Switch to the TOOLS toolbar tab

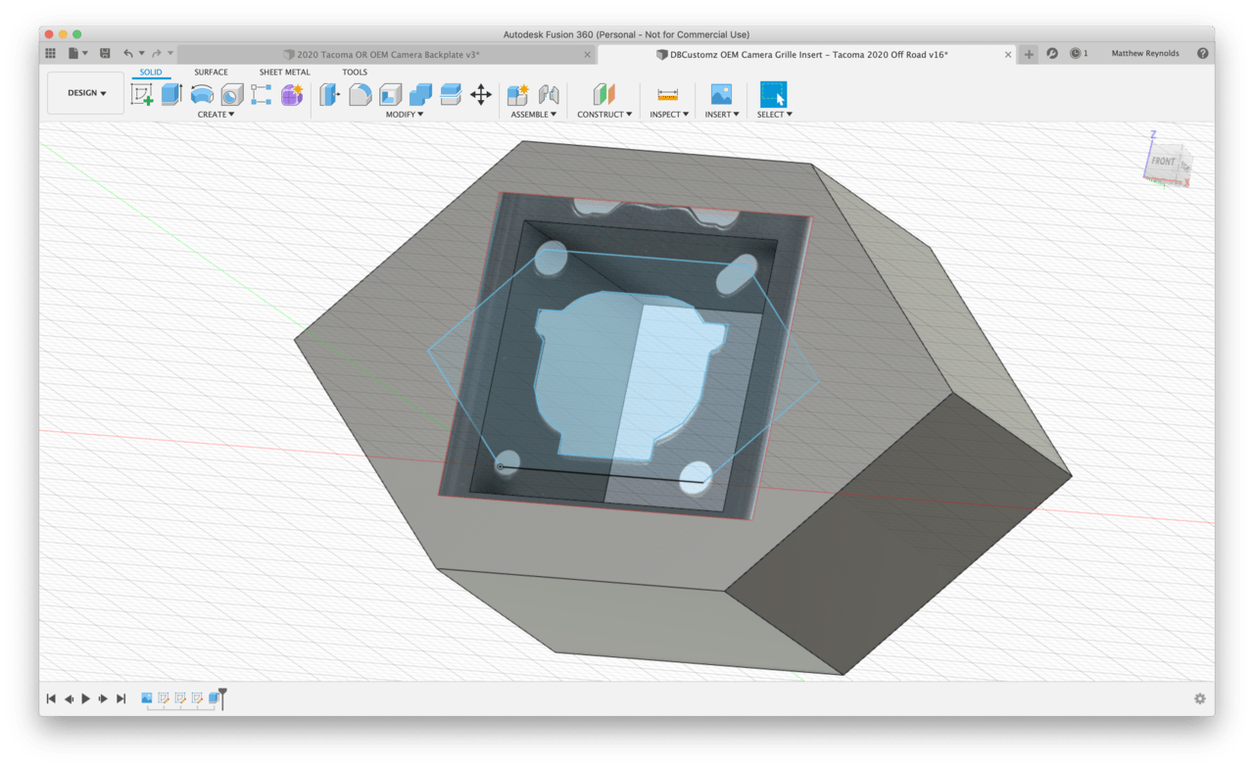coord(355,72)
